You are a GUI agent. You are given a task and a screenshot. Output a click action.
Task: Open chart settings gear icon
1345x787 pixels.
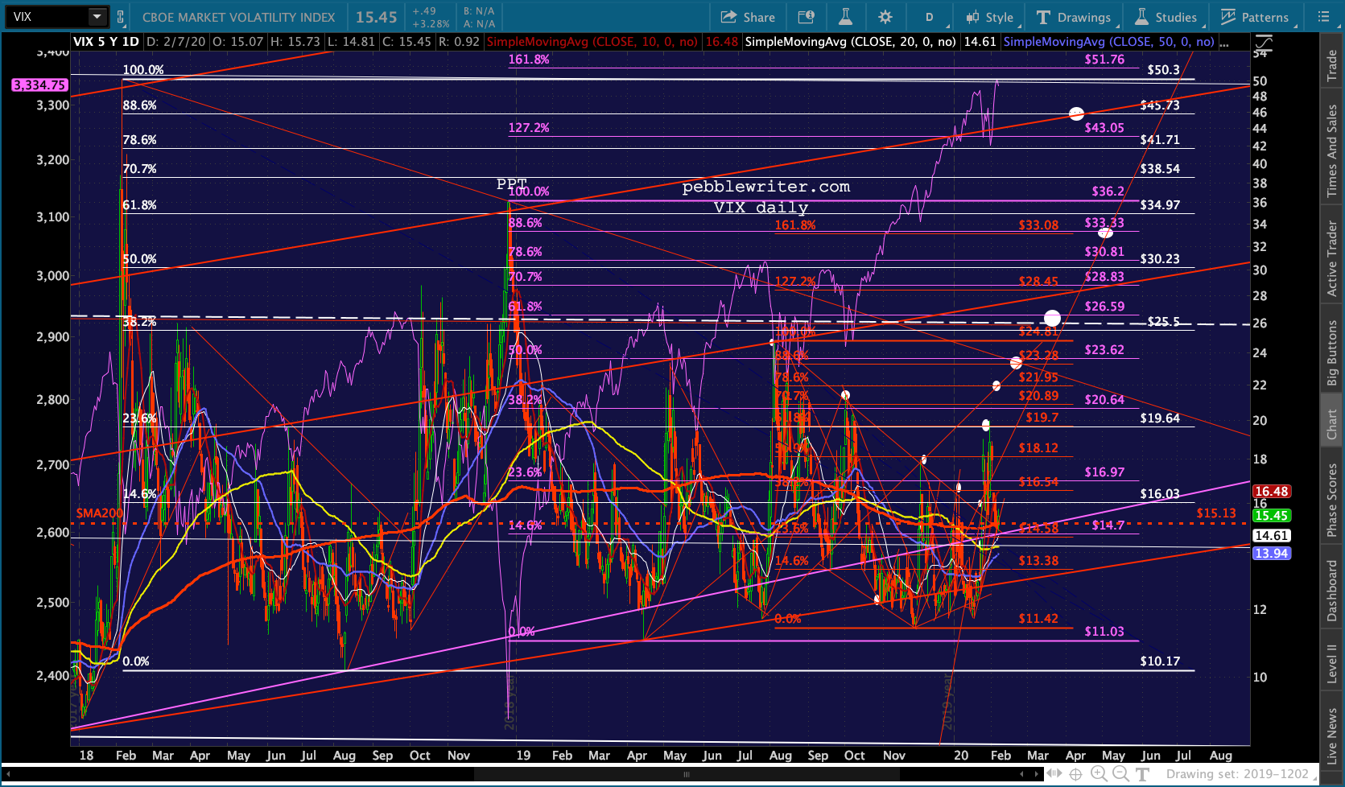click(885, 17)
